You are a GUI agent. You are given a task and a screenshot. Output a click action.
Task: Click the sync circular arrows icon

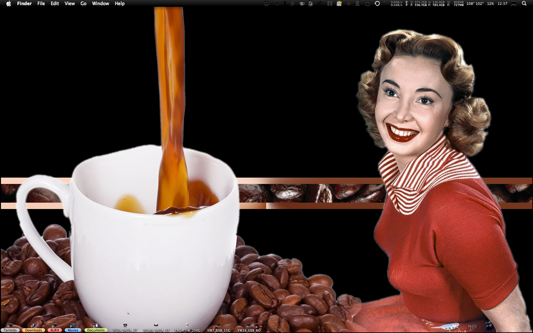(367, 3)
